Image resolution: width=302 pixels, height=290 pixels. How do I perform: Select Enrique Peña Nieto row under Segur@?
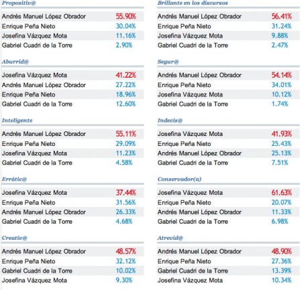[228, 85]
